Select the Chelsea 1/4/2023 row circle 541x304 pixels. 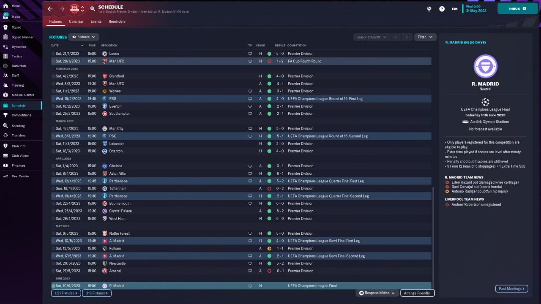pos(54,166)
